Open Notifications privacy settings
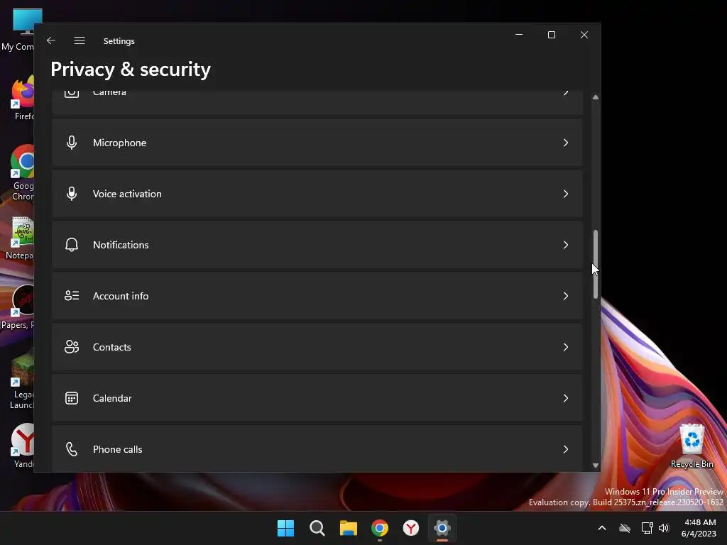 pos(317,245)
